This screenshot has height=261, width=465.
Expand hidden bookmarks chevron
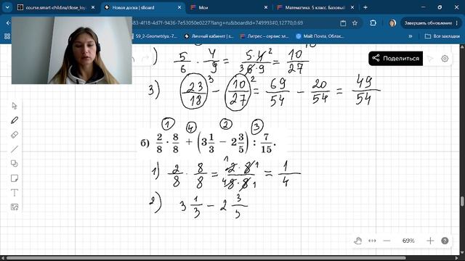410,36
